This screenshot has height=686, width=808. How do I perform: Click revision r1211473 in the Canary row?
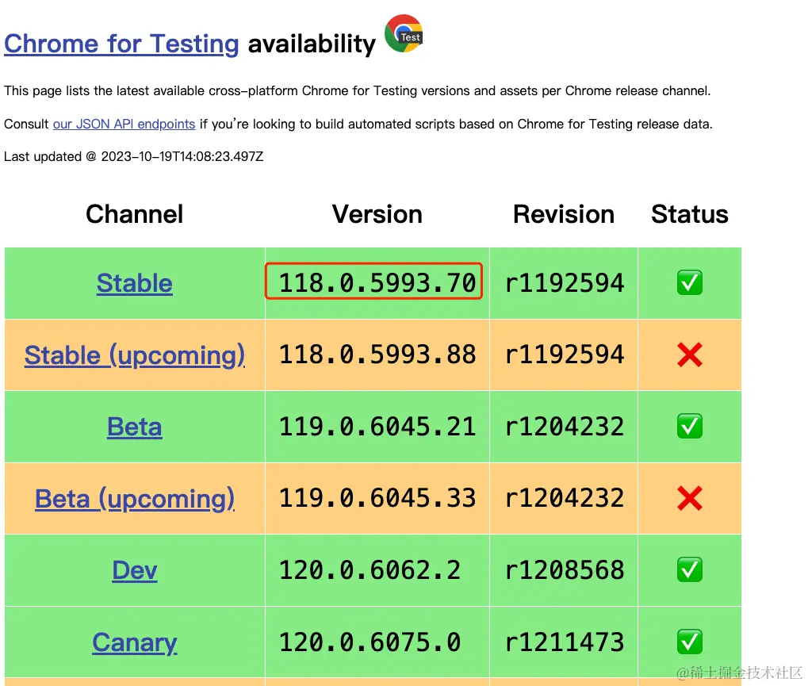(x=565, y=642)
